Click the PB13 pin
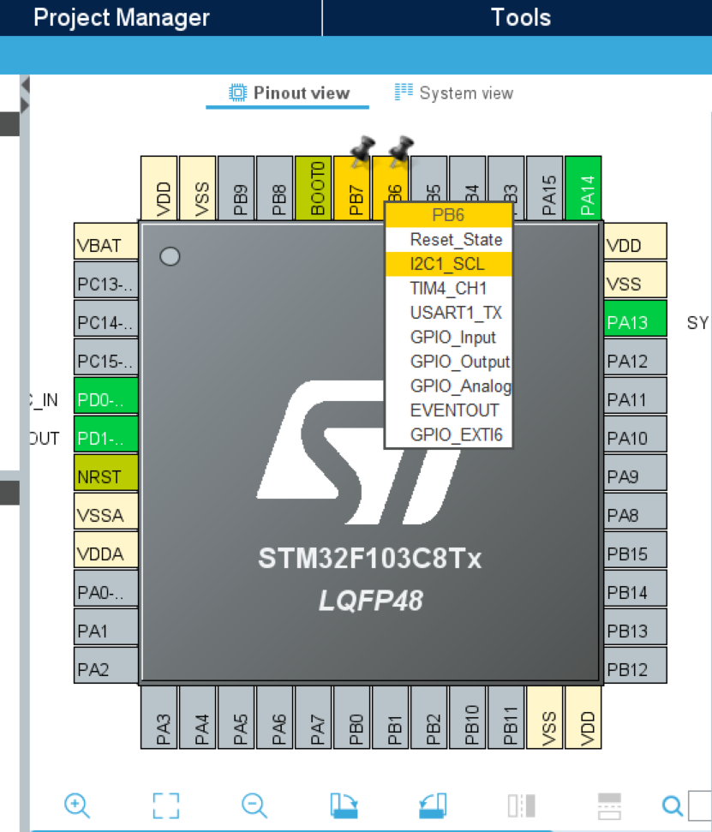This screenshot has width=712, height=832. point(635,626)
